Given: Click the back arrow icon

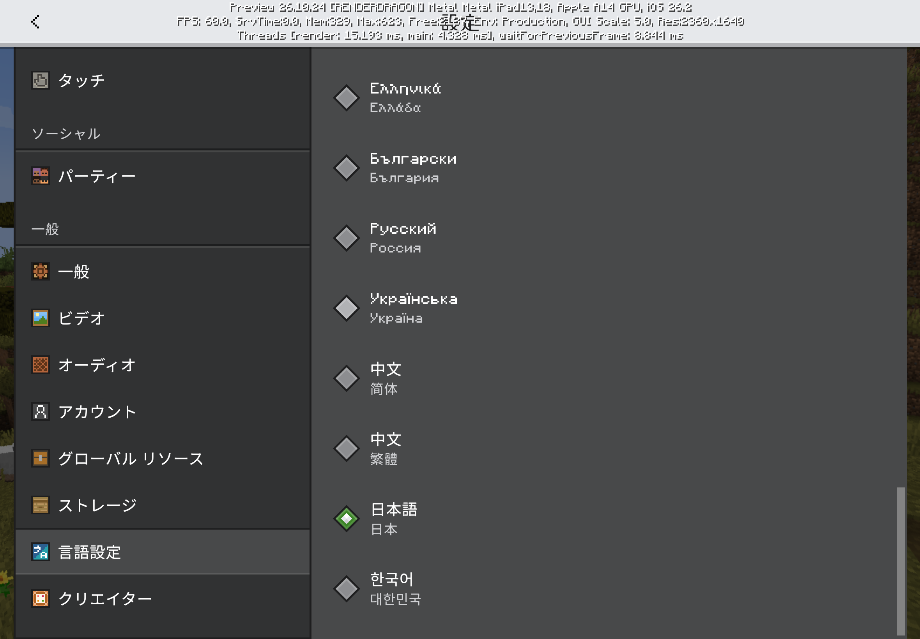Looking at the screenshot, I should click(x=35, y=21).
